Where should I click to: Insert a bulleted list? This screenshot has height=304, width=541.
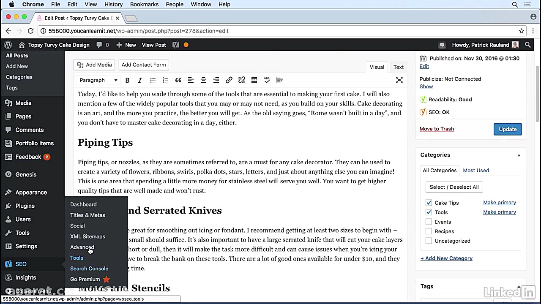tap(153, 80)
